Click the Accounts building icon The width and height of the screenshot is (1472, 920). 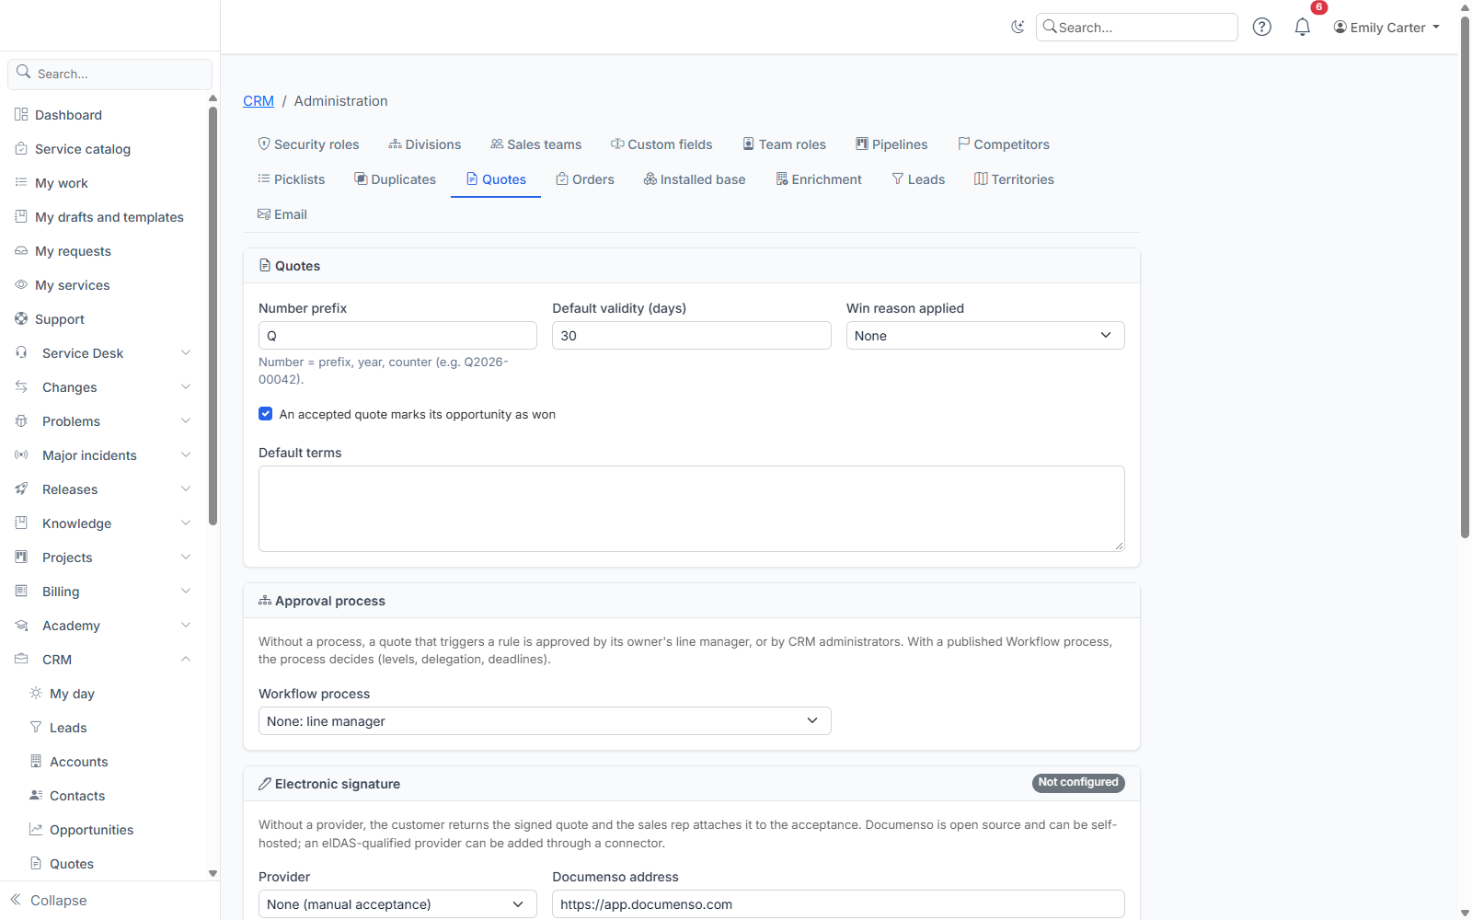click(36, 761)
